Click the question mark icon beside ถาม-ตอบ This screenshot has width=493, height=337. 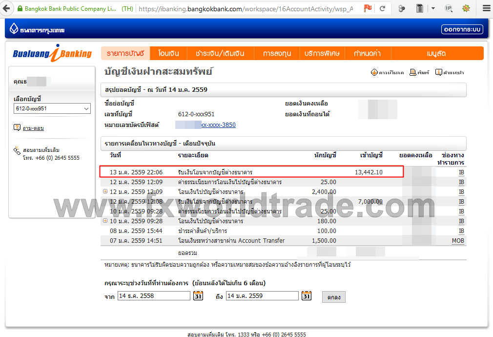[17, 127]
